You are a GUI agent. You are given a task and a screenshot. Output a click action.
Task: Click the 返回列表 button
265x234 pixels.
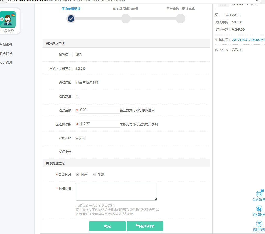pyautogui.click(x=145, y=226)
